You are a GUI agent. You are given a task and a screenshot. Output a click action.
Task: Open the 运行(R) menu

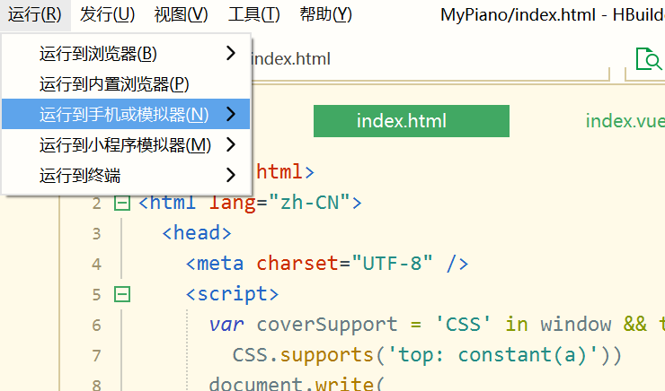point(34,14)
